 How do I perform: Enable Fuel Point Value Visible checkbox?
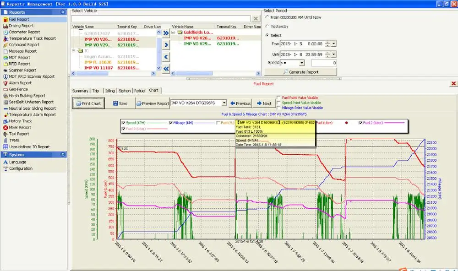279,98
